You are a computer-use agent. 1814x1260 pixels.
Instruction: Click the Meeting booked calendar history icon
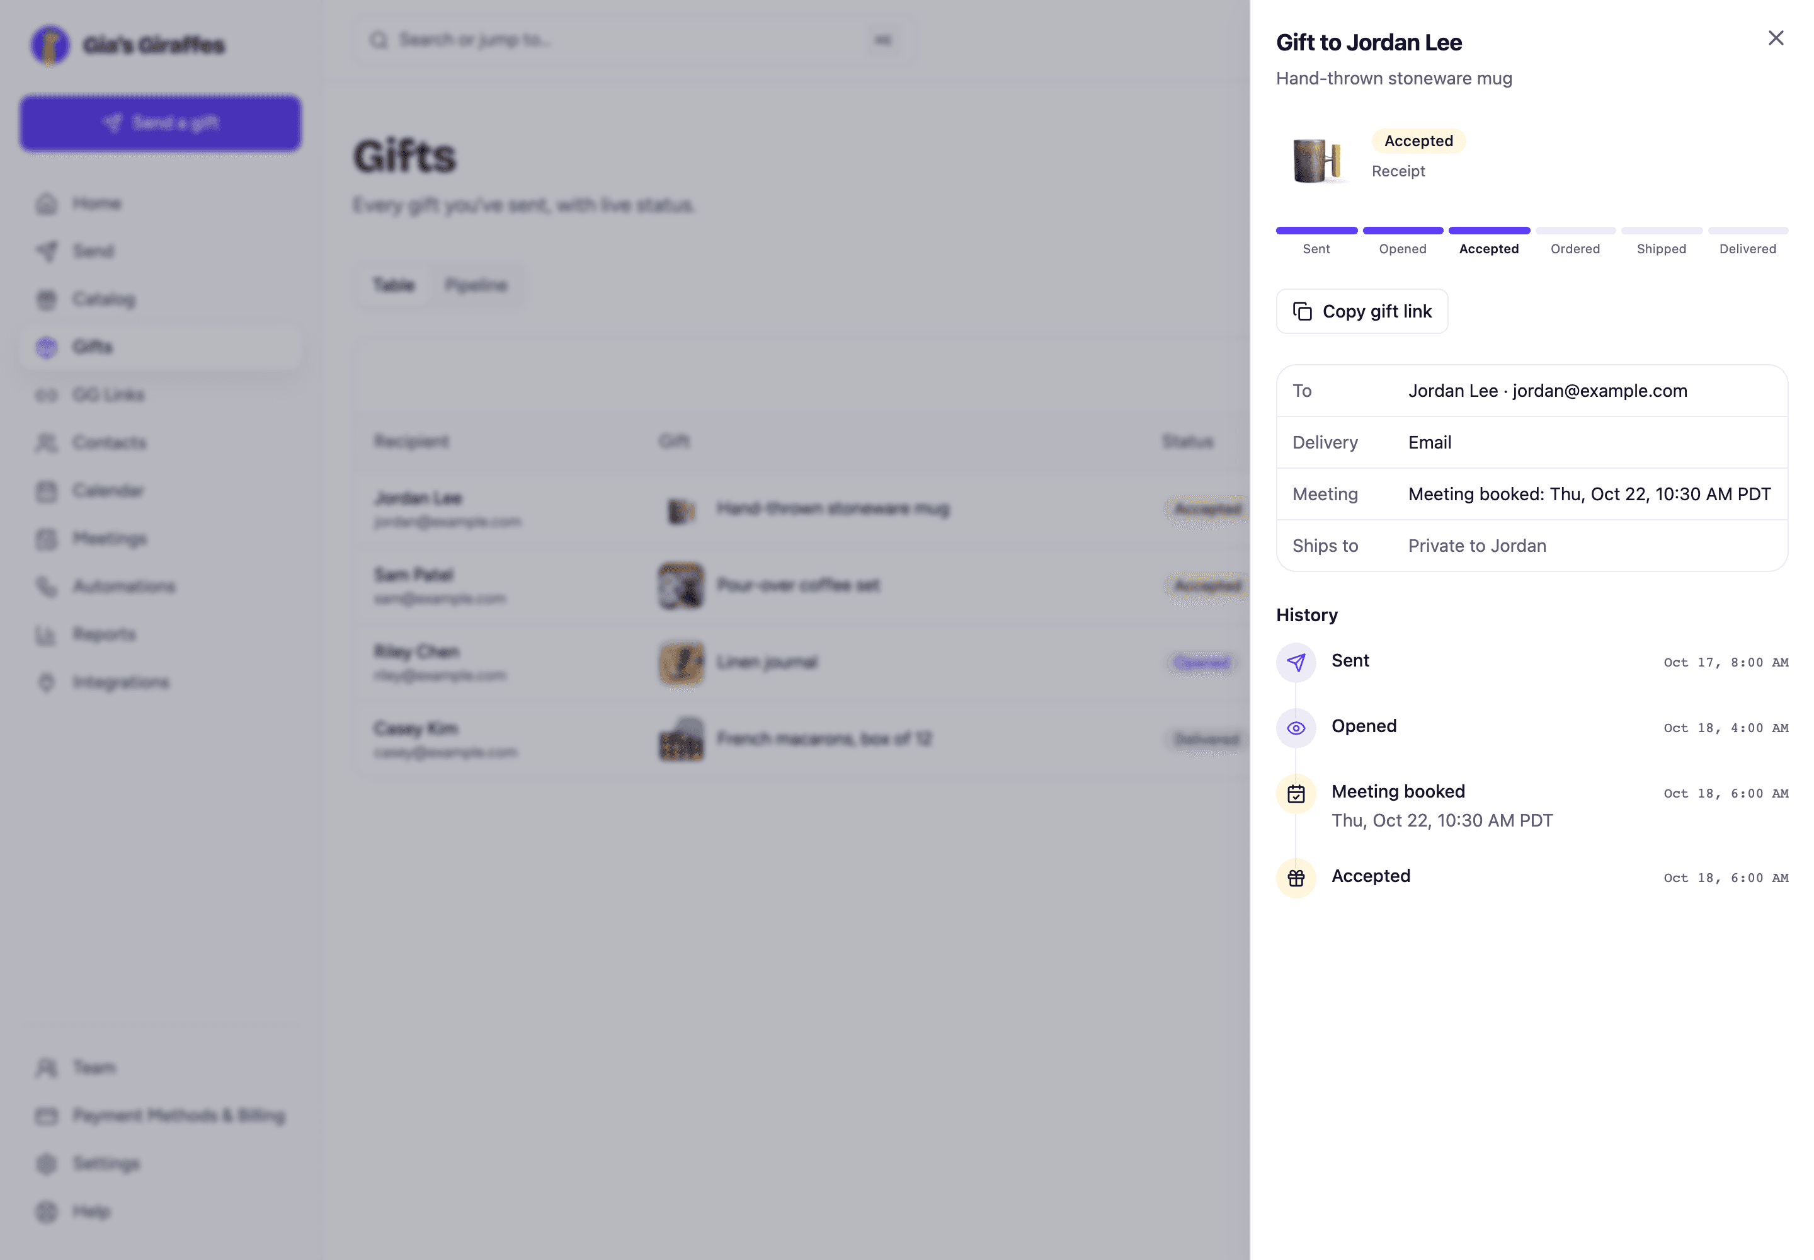pyautogui.click(x=1296, y=793)
